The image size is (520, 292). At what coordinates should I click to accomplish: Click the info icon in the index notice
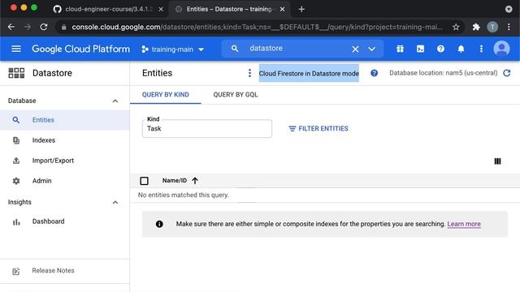[x=159, y=224]
